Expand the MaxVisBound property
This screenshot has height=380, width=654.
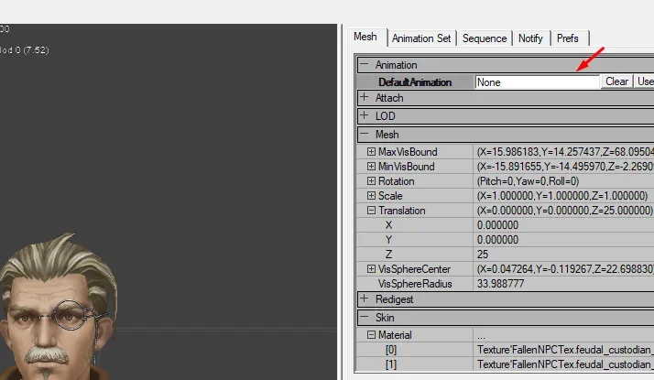pos(371,151)
